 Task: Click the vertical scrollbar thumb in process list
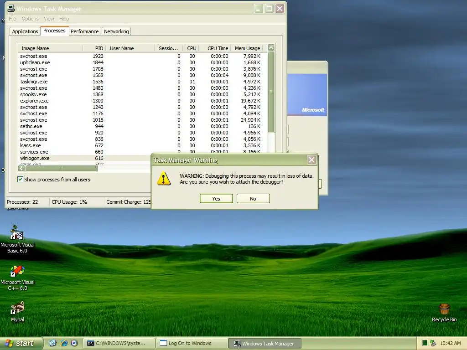271,92
